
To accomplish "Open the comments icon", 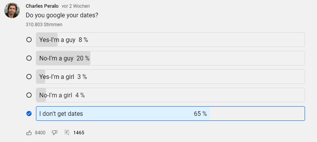I will (67, 133).
